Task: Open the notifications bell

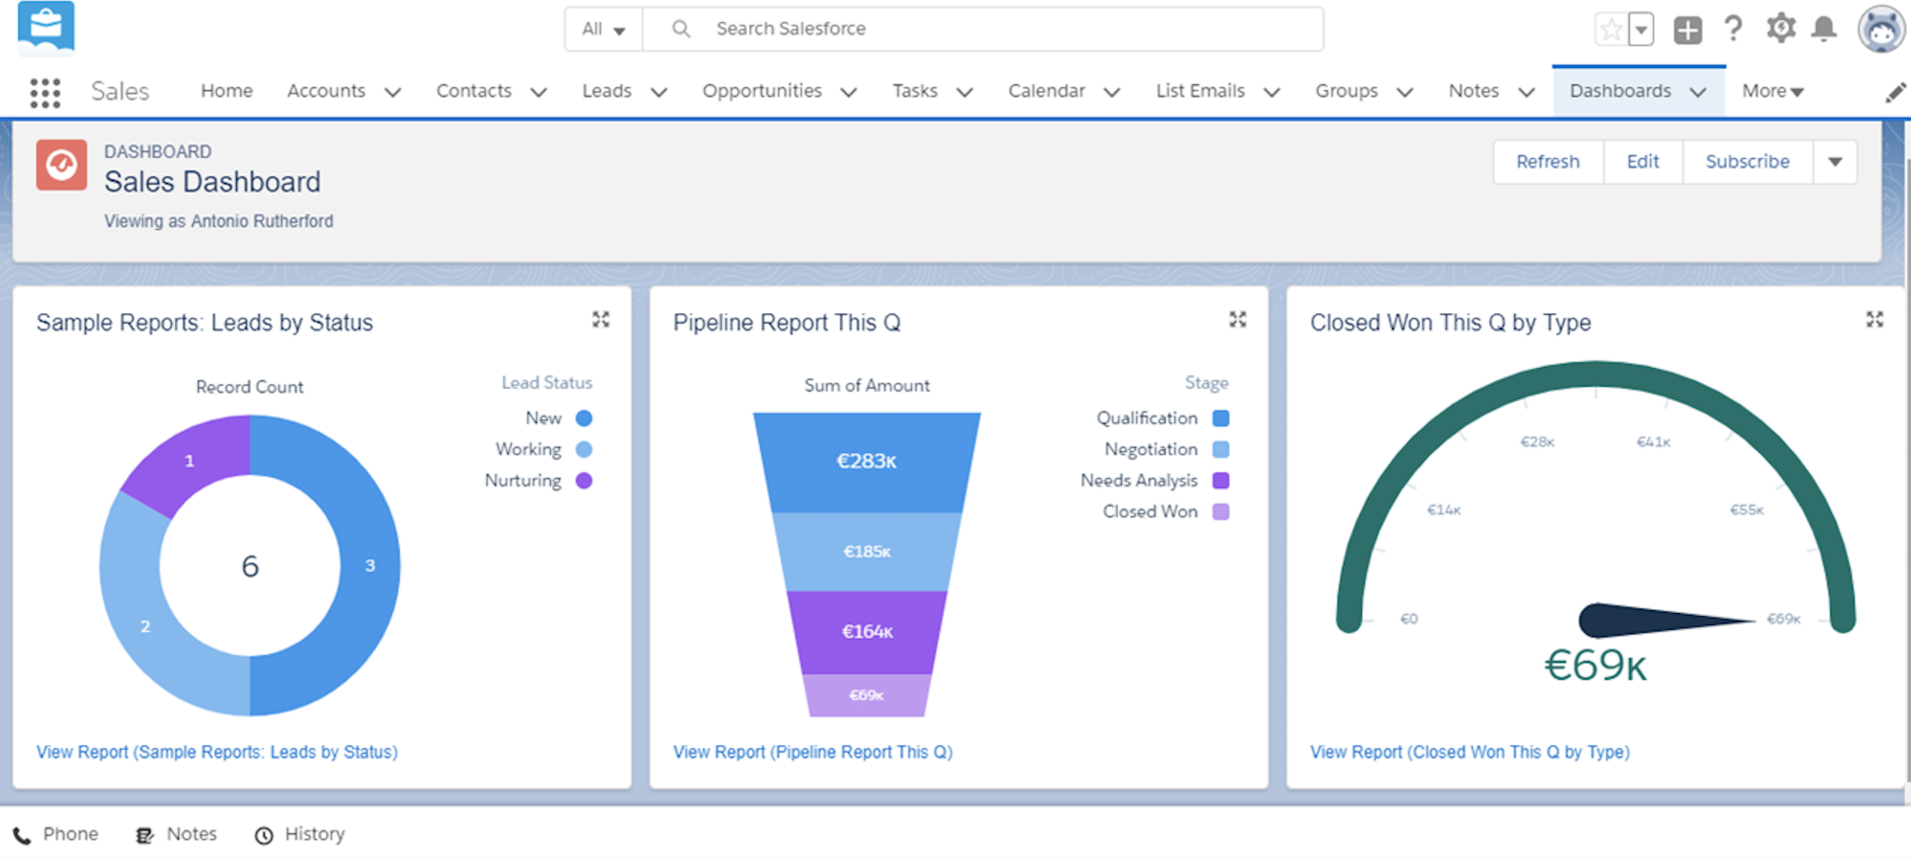Action: click(1824, 29)
